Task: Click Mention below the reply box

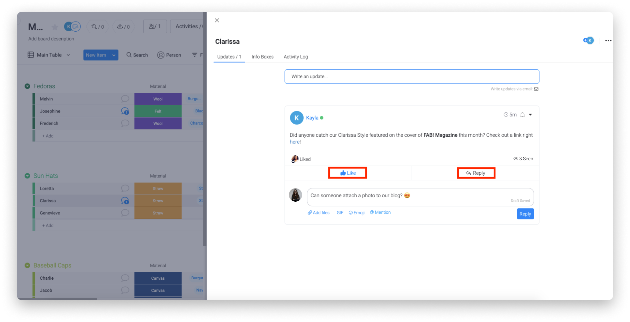Action: click(380, 212)
